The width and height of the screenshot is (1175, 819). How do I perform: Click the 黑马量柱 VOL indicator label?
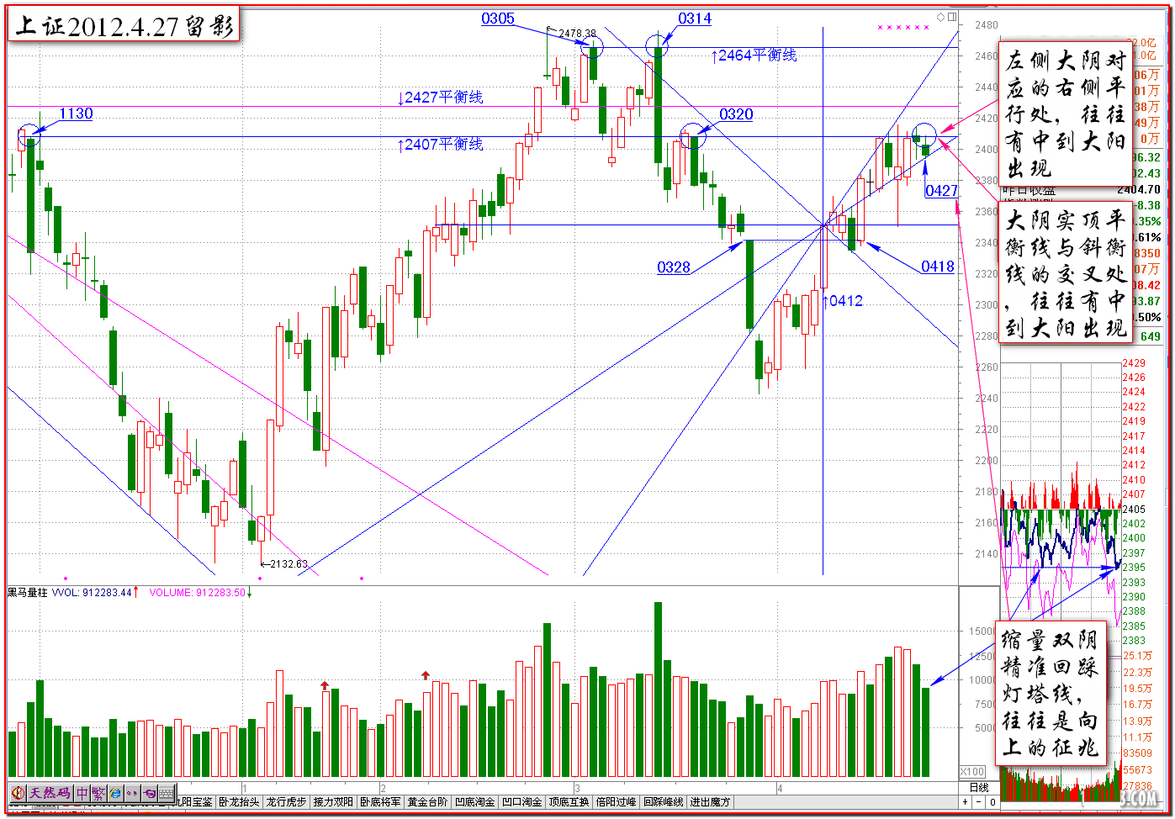click(70, 593)
